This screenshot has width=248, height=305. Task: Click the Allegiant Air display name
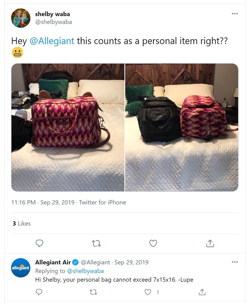click(x=53, y=262)
